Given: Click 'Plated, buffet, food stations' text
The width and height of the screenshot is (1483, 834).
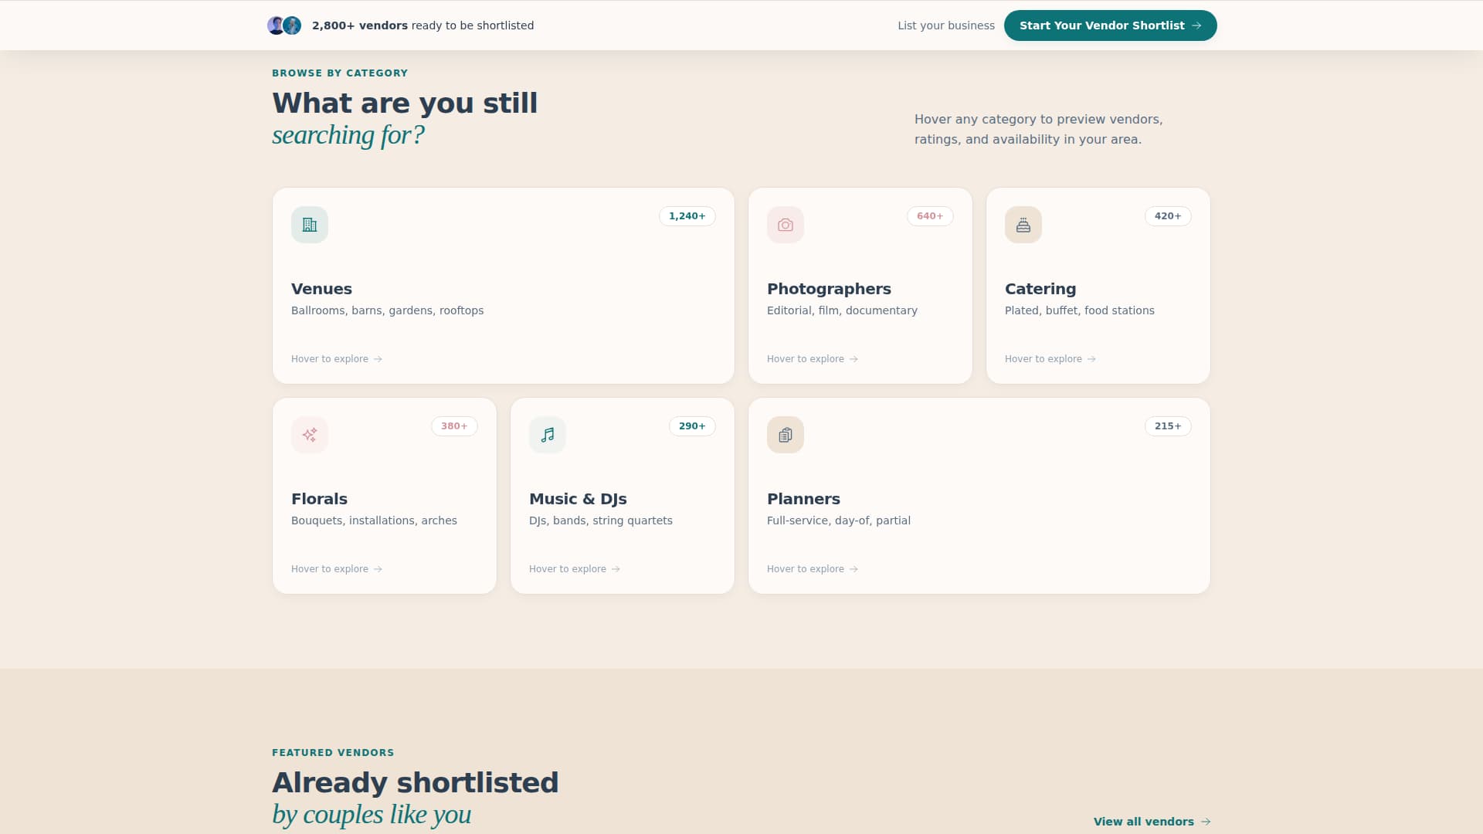Looking at the screenshot, I should click(1079, 310).
